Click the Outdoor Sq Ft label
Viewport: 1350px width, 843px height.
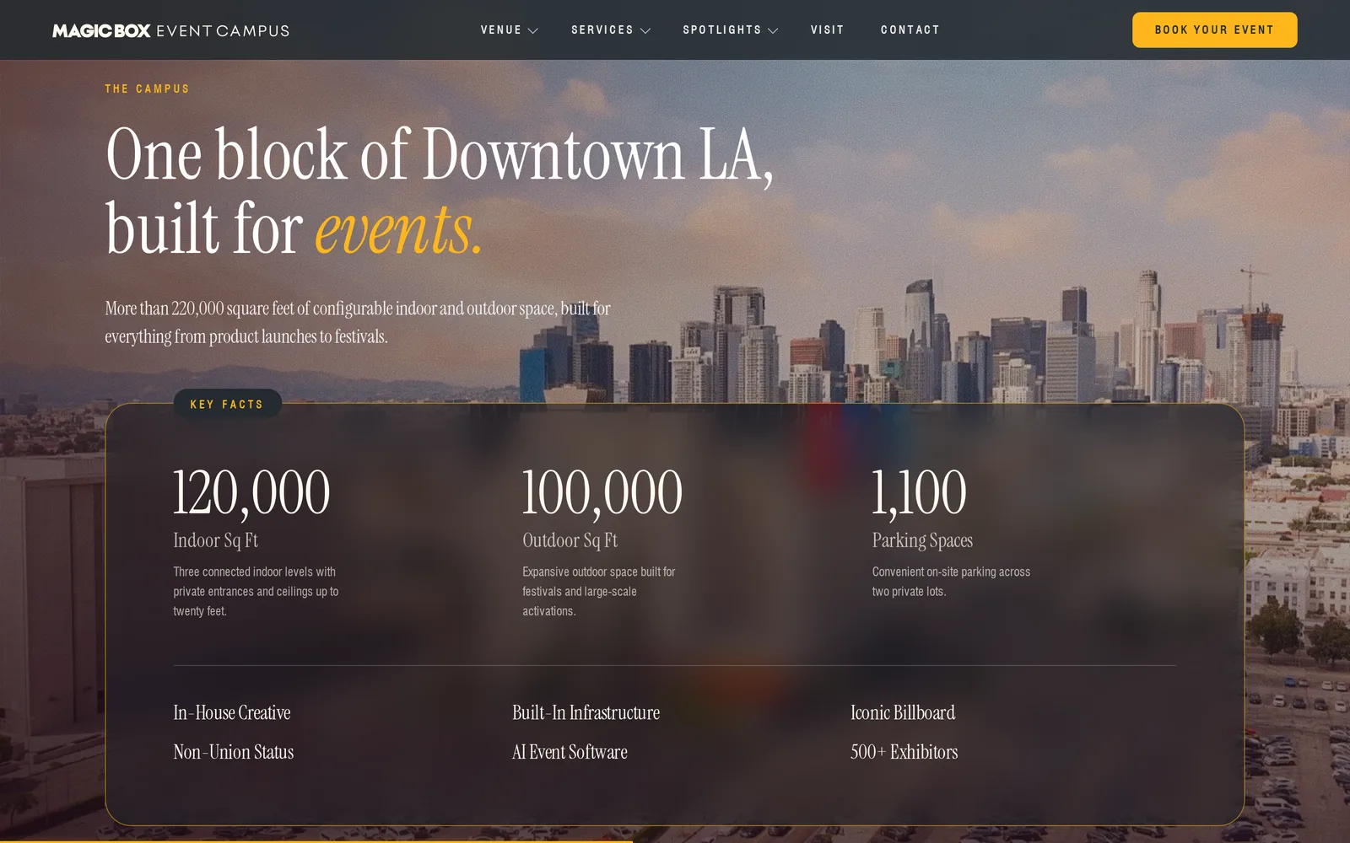(x=570, y=540)
